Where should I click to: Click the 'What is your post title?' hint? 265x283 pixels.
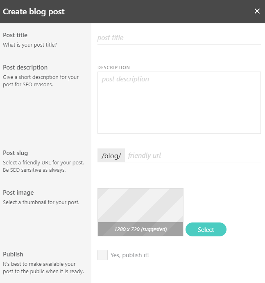30,45
